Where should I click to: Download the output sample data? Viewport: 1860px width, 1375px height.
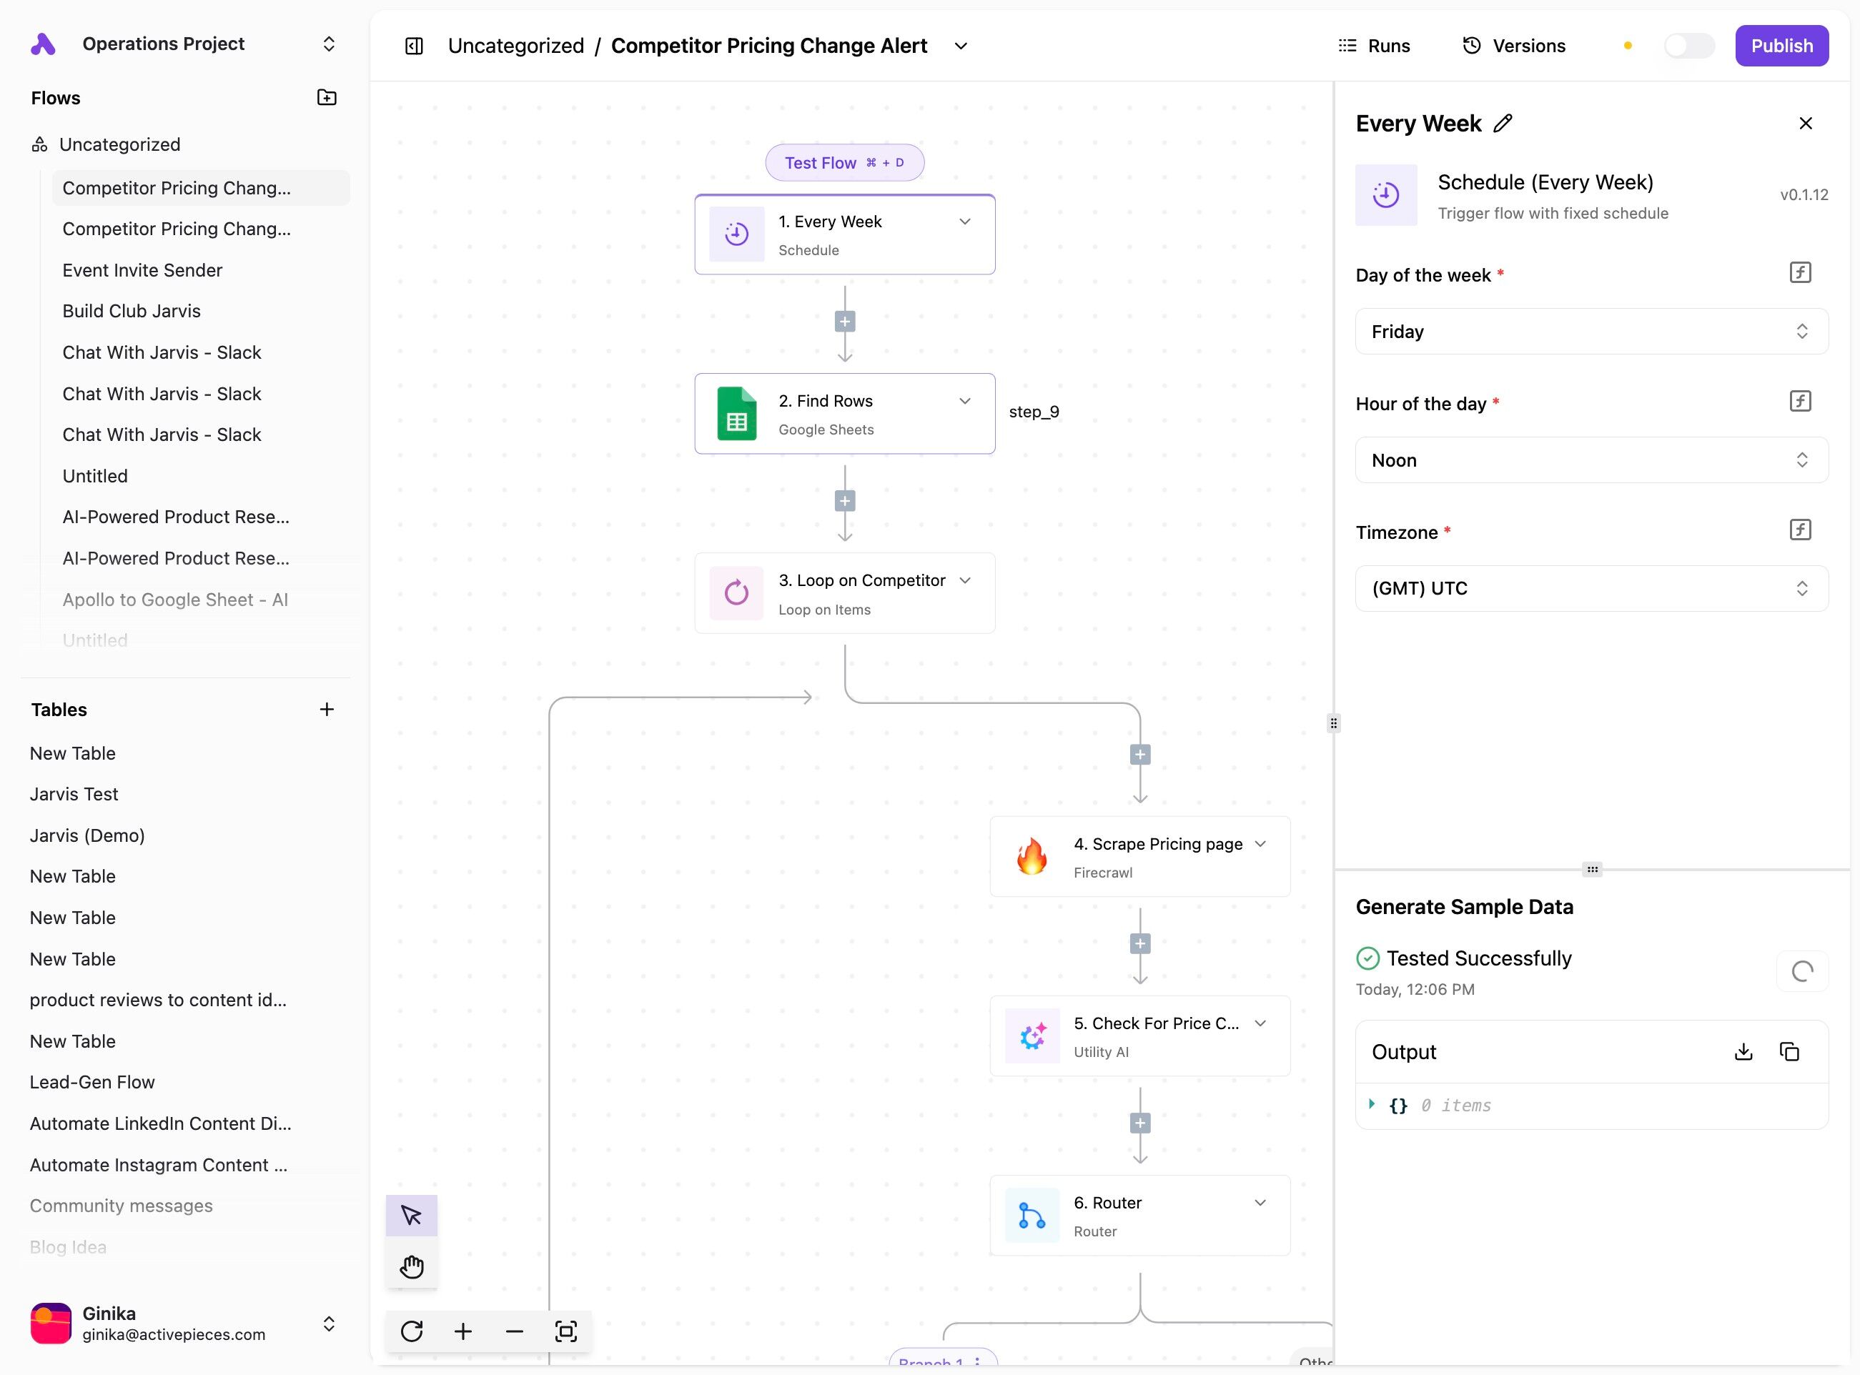click(x=1743, y=1051)
